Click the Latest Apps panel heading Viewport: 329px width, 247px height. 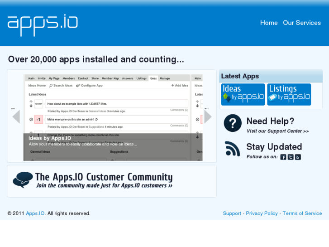[x=240, y=76]
